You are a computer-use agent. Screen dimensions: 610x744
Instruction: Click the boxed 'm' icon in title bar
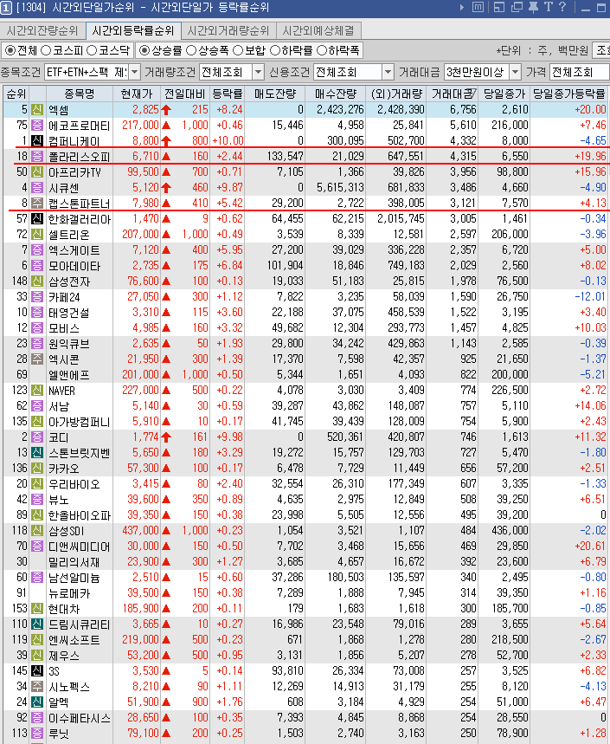pyautogui.click(x=478, y=8)
